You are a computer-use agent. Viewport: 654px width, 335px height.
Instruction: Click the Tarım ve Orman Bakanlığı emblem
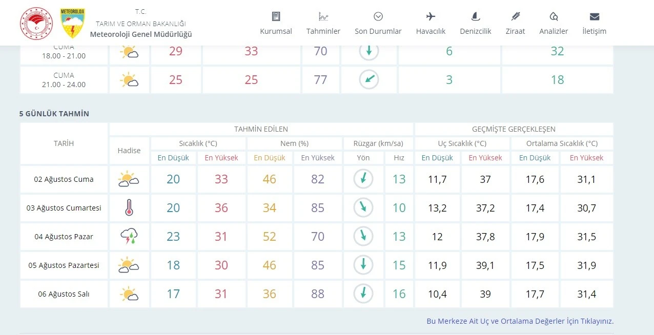click(36, 23)
